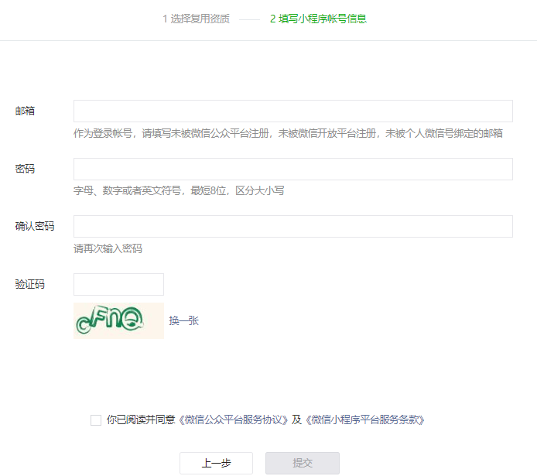The image size is (537, 476).
Task: Click the 请再次输入密码 hint text
Action: (x=108, y=248)
